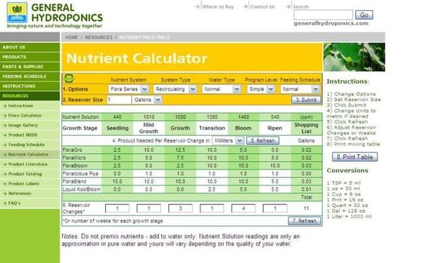Click the Image Gallery sidebar link
This screenshot has width=432, height=263.
tap(23, 125)
